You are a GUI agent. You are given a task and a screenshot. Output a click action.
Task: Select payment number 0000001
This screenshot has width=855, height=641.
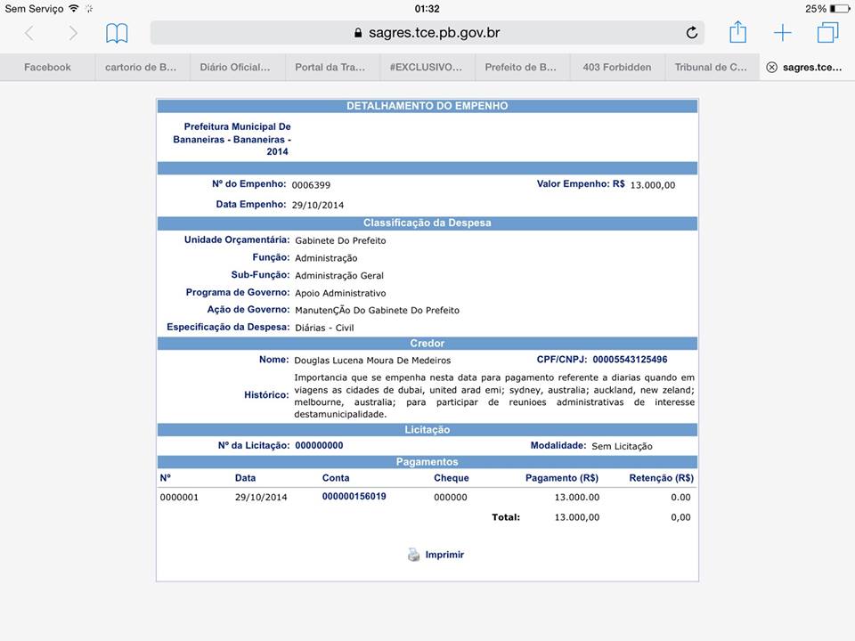point(179,497)
